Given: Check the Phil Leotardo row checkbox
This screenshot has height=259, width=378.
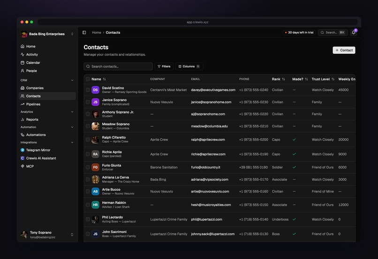Looking at the screenshot, I should (88, 220).
